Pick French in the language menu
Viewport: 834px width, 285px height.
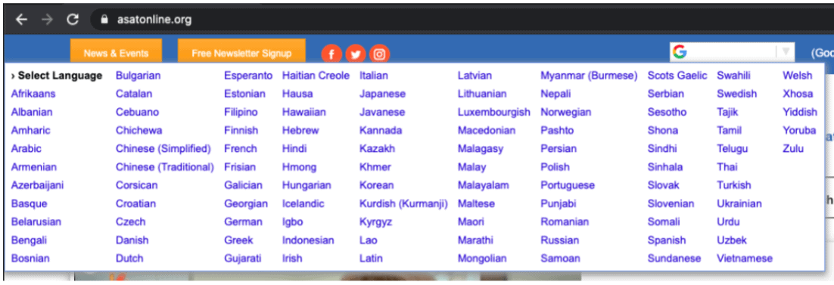[x=241, y=149]
